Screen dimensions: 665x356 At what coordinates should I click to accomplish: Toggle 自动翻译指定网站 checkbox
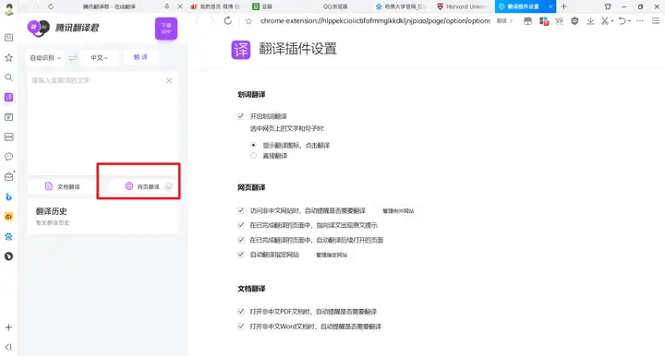[241, 255]
